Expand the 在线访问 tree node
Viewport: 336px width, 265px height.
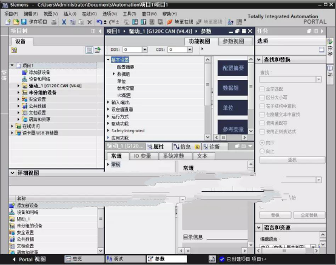click(12, 126)
